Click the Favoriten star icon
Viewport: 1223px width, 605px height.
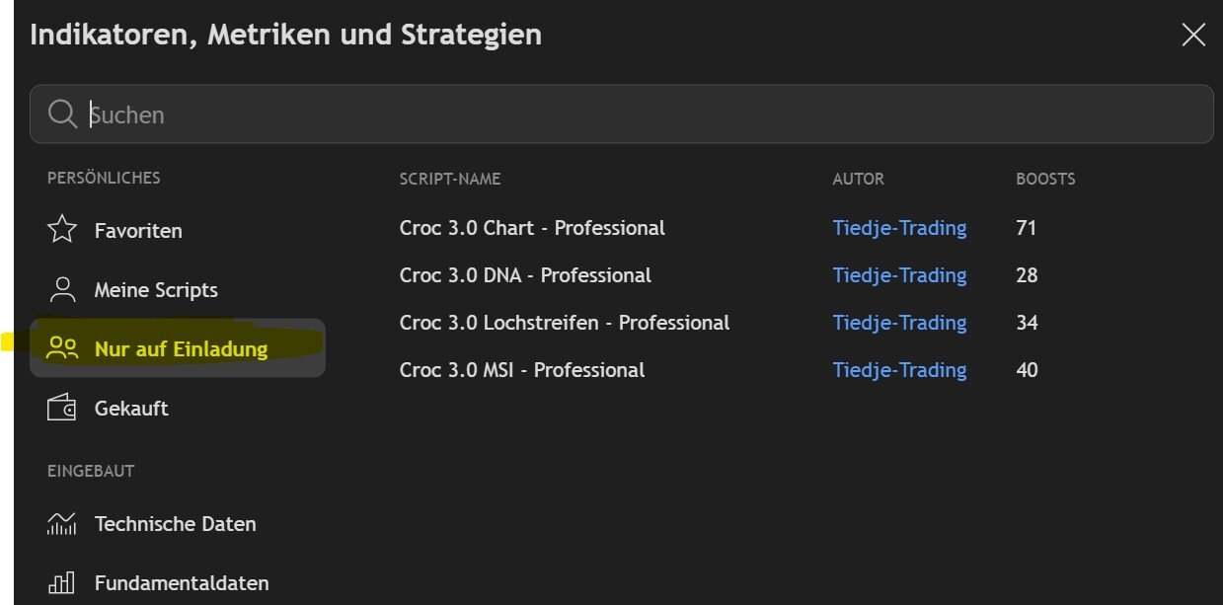pos(62,230)
